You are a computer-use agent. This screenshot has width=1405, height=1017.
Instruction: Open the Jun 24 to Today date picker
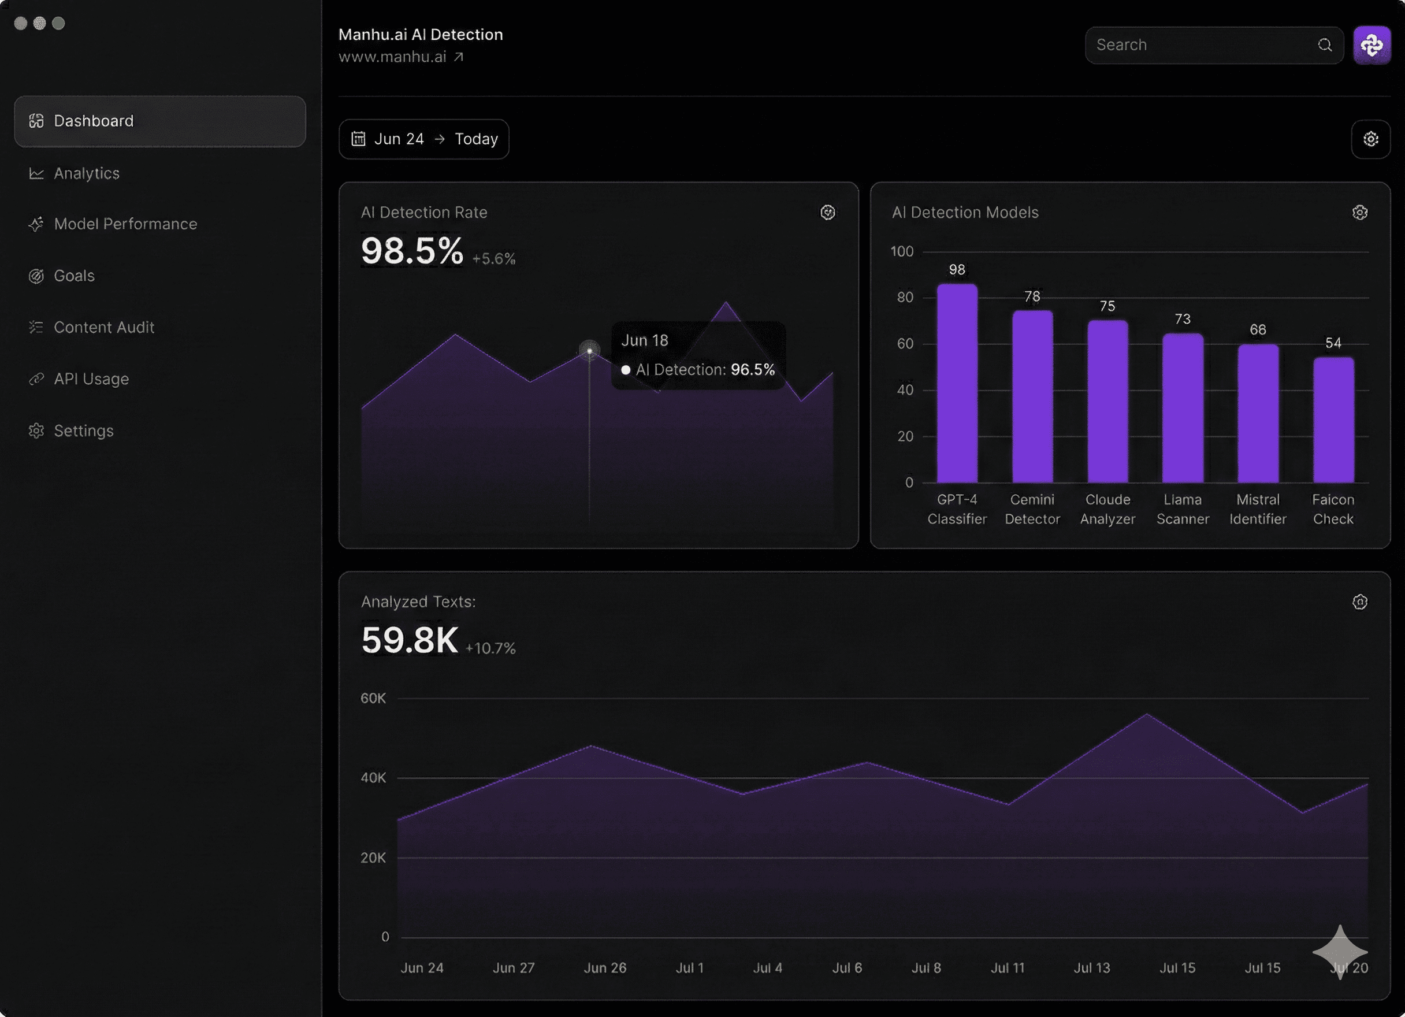click(x=423, y=139)
